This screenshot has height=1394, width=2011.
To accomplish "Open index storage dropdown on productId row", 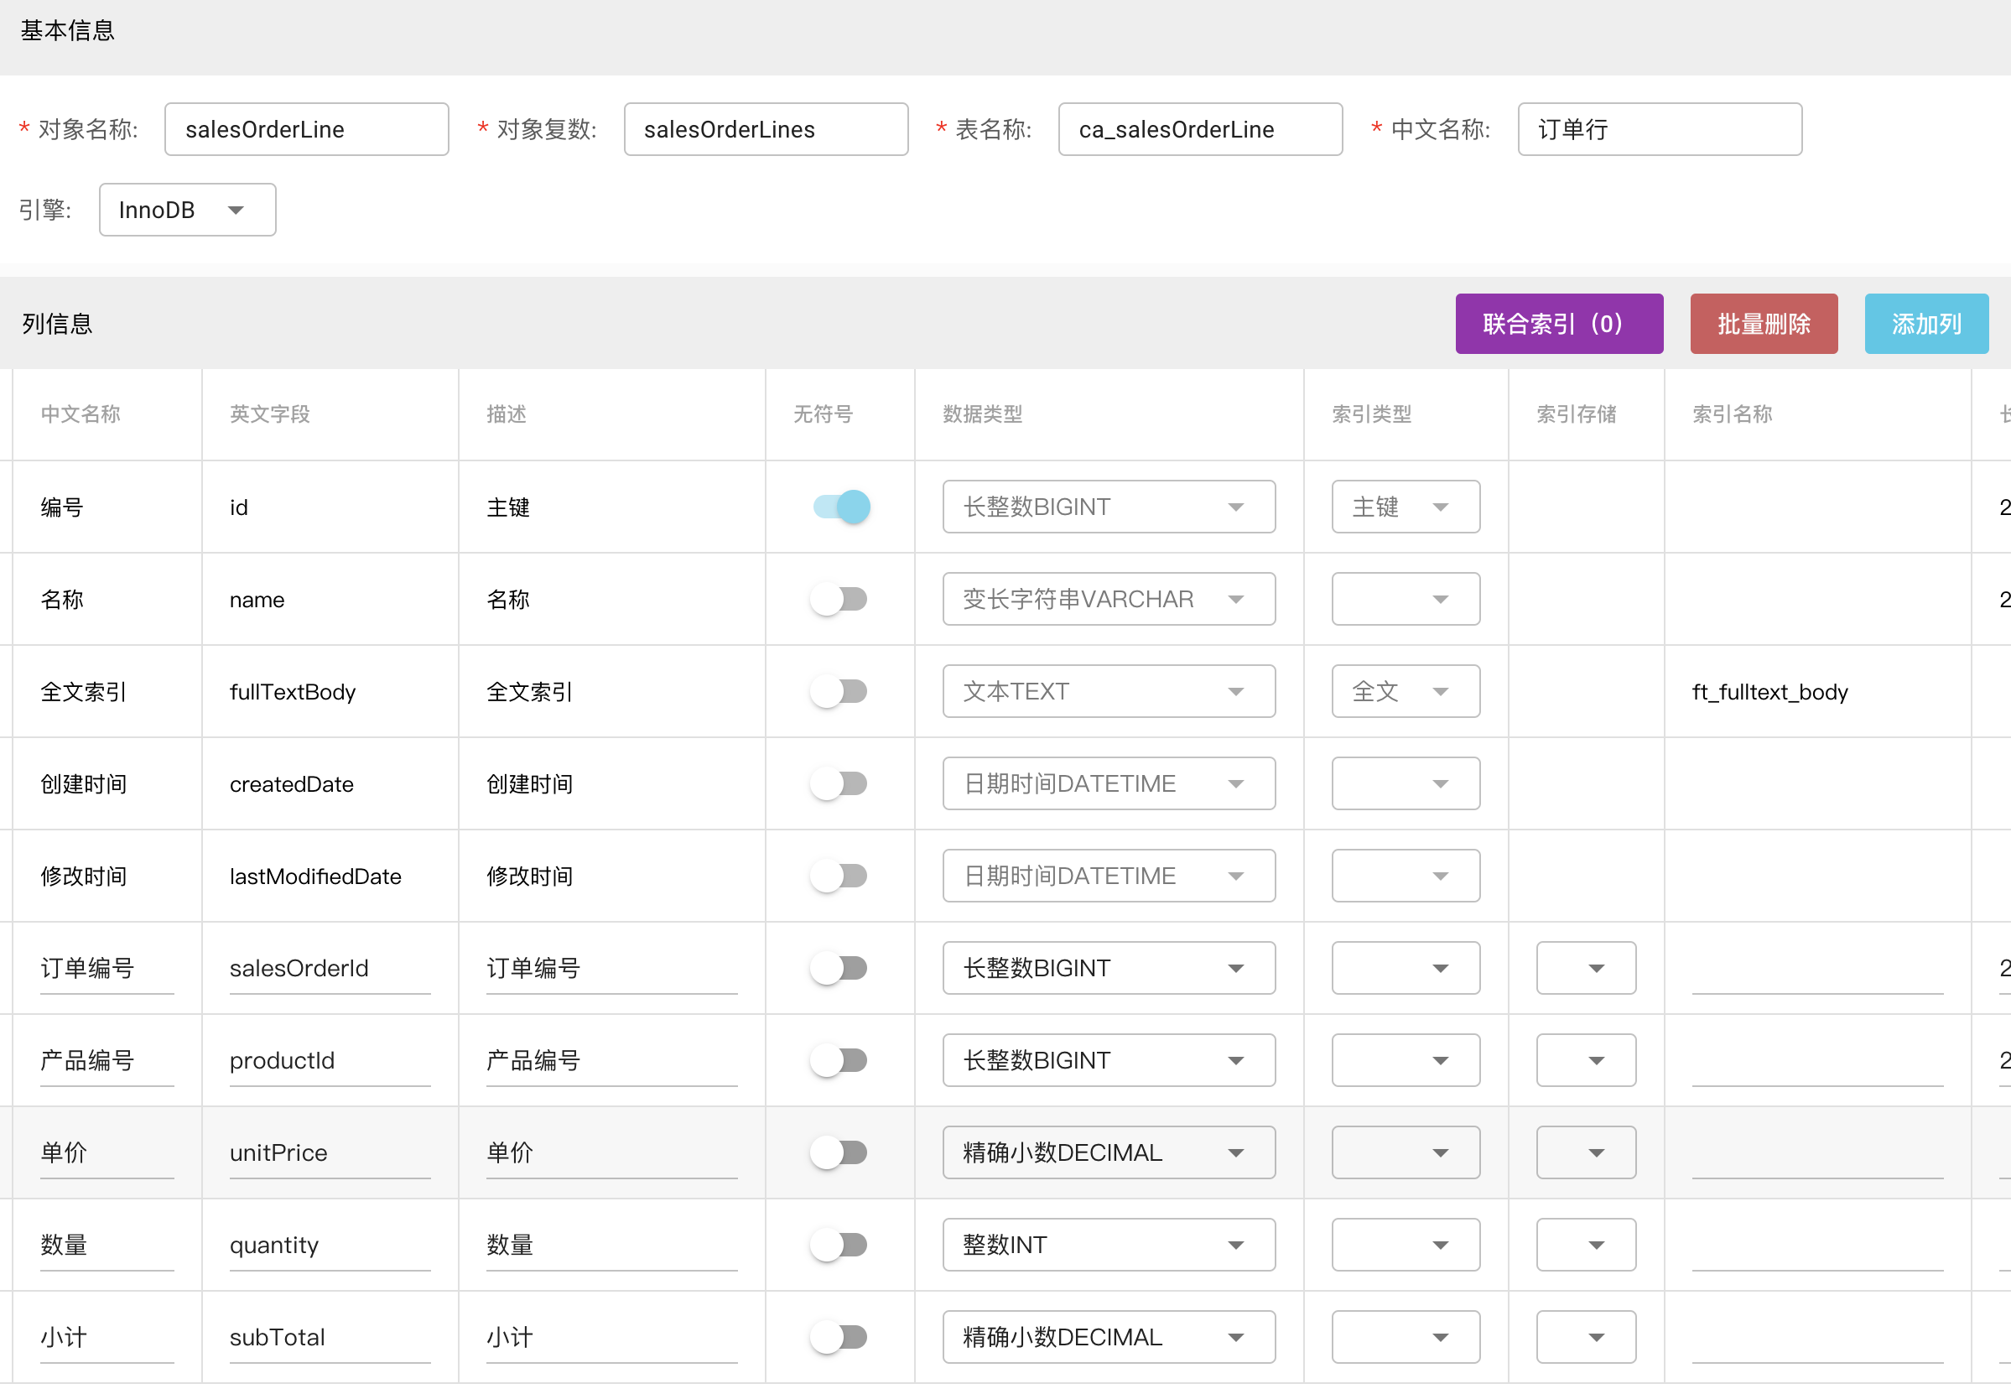I will 1585,1059.
